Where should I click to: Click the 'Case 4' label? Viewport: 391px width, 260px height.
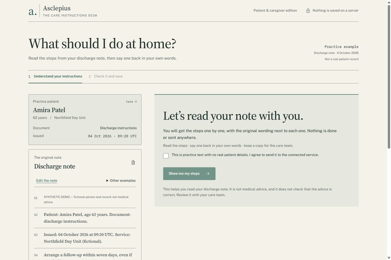tap(131, 102)
